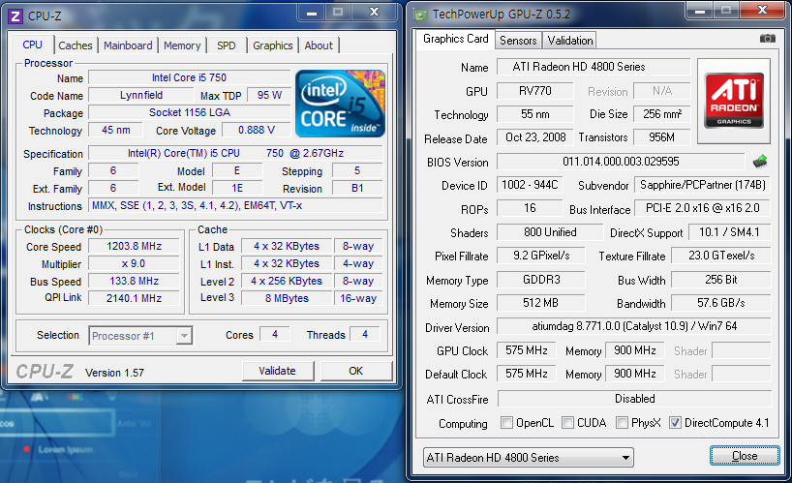Screen dimensions: 792x483
Task: Click the Intel Core i5 logo
Action: [x=340, y=103]
